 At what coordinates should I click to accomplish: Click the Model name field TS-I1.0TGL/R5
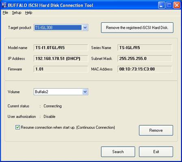[x=61, y=48]
